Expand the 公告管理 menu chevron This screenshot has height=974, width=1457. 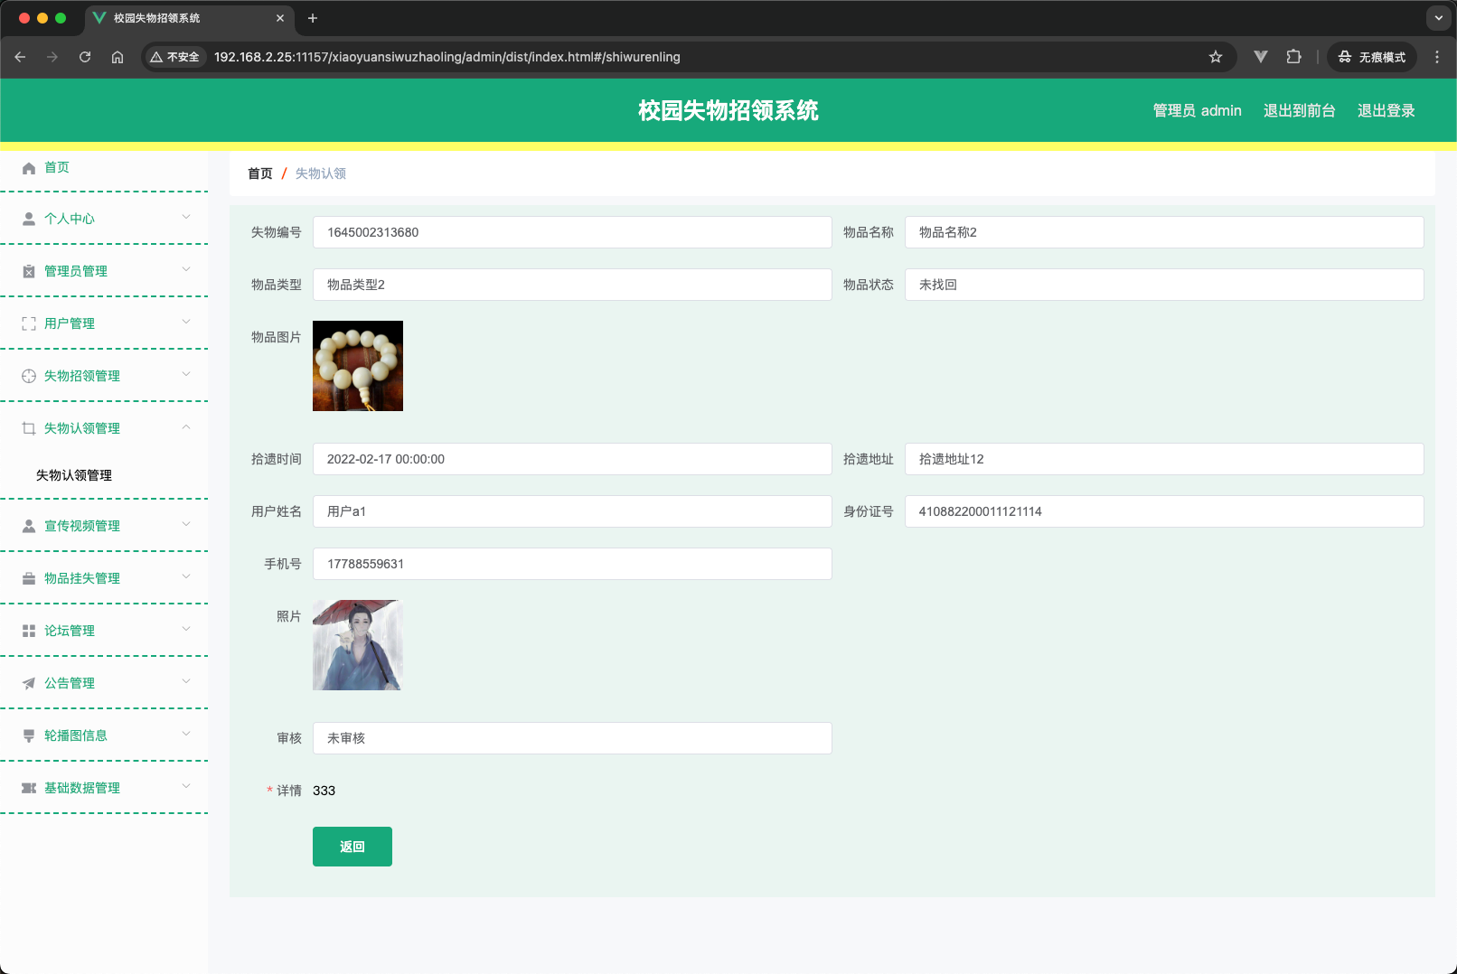(x=186, y=681)
